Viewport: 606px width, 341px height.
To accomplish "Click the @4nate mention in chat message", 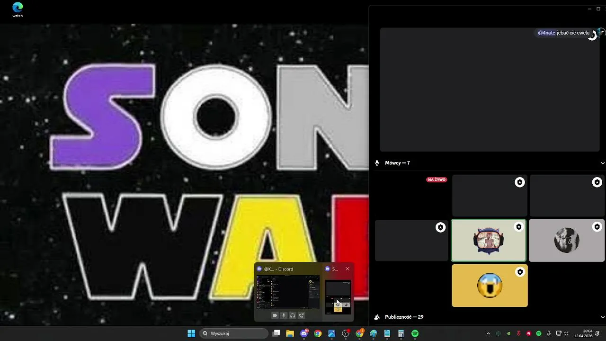I will click(546, 33).
